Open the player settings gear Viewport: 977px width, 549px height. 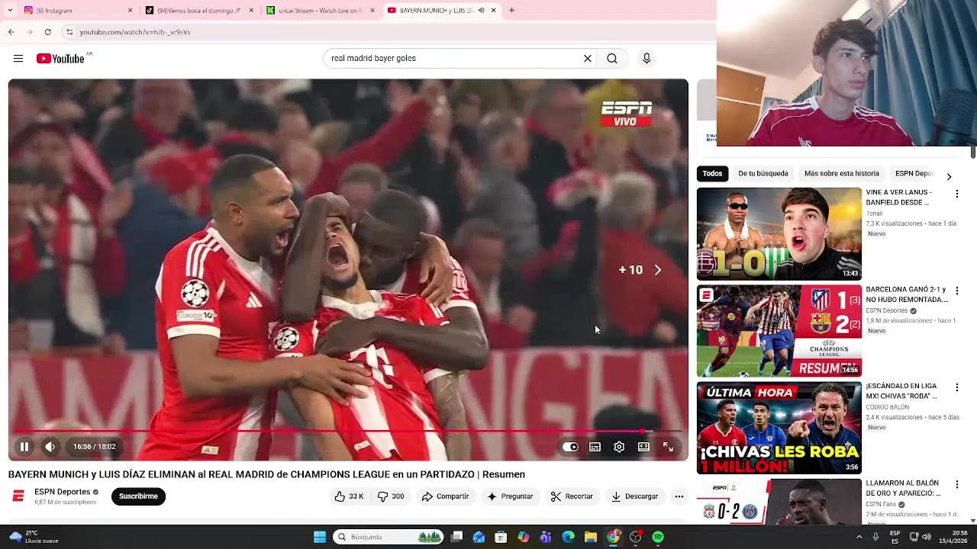(x=619, y=447)
